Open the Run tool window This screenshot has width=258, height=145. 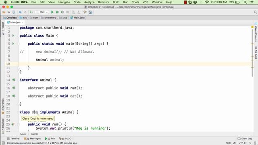[50, 139]
